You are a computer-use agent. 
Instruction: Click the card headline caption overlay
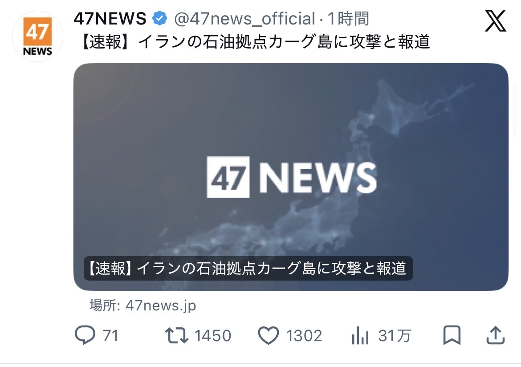[248, 268]
